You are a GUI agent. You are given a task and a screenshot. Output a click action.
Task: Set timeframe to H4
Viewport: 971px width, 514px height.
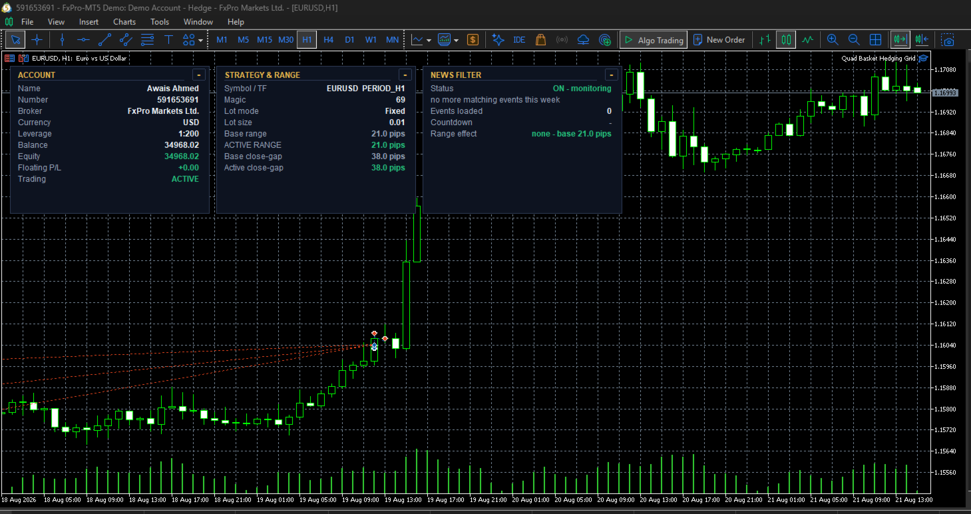click(x=328, y=40)
